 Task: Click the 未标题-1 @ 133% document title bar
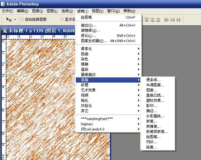[39, 31]
